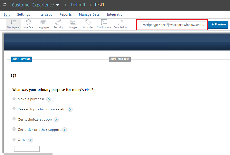230x155 pixels.
Task: Click the script code text field
Action: [x=173, y=25]
